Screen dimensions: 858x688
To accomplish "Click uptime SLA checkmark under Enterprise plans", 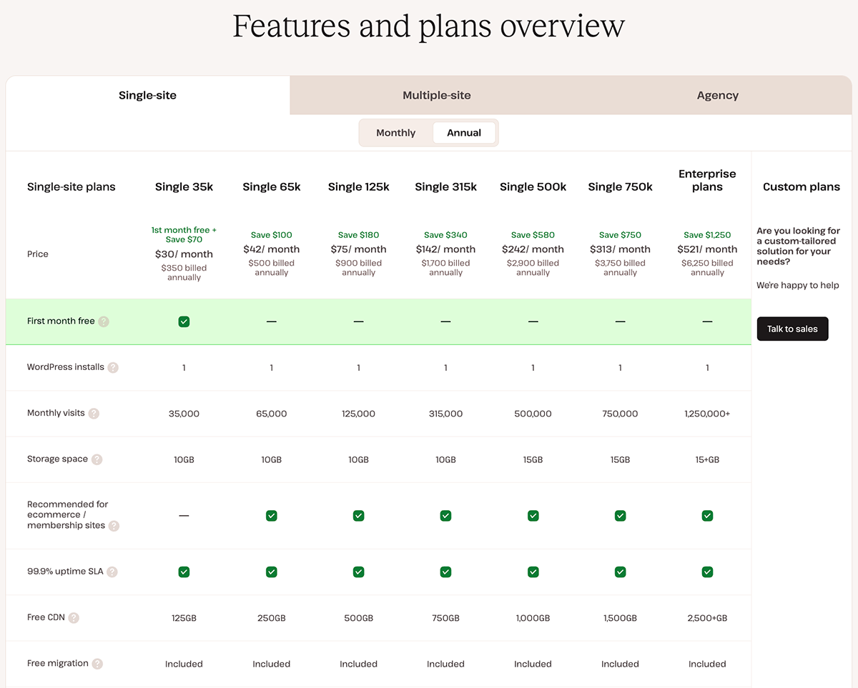I will pyautogui.click(x=707, y=572).
